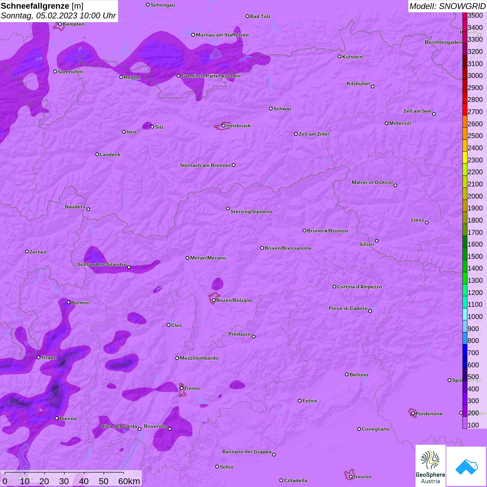Click the green legend swatch beside 1500
Image resolution: width=487 pixels, height=487 pixels.
point(465,254)
